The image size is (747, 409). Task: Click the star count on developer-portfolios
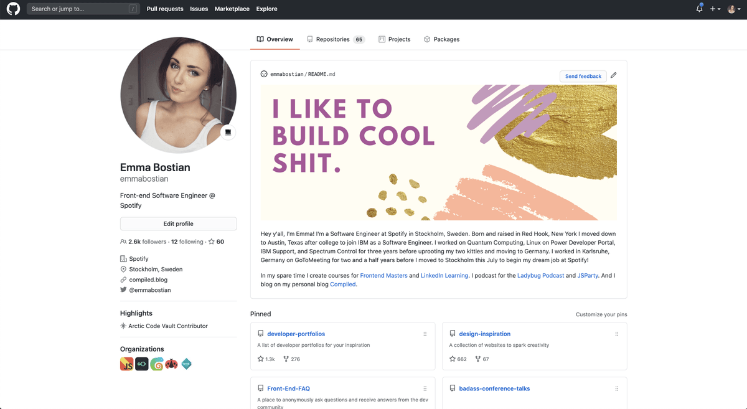(x=266, y=359)
